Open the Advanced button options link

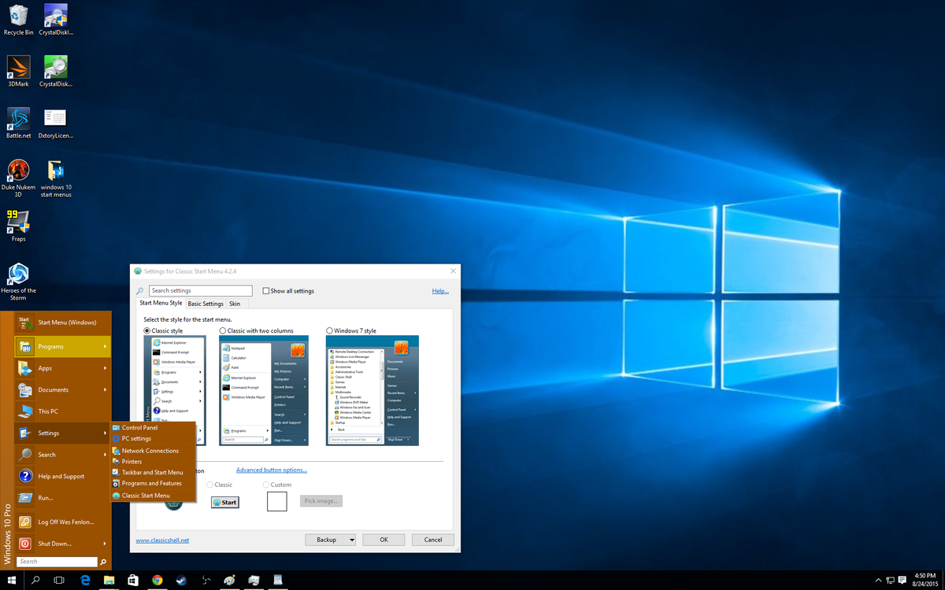click(x=271, y=470)
